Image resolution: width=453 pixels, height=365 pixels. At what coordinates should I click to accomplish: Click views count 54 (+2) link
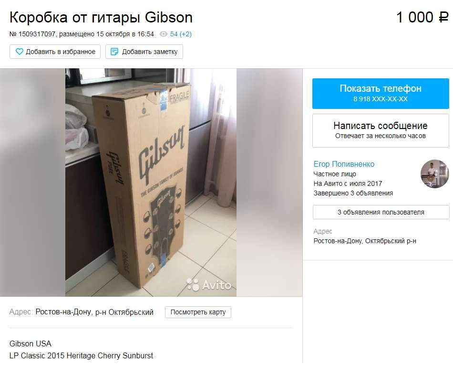(181, 34)
